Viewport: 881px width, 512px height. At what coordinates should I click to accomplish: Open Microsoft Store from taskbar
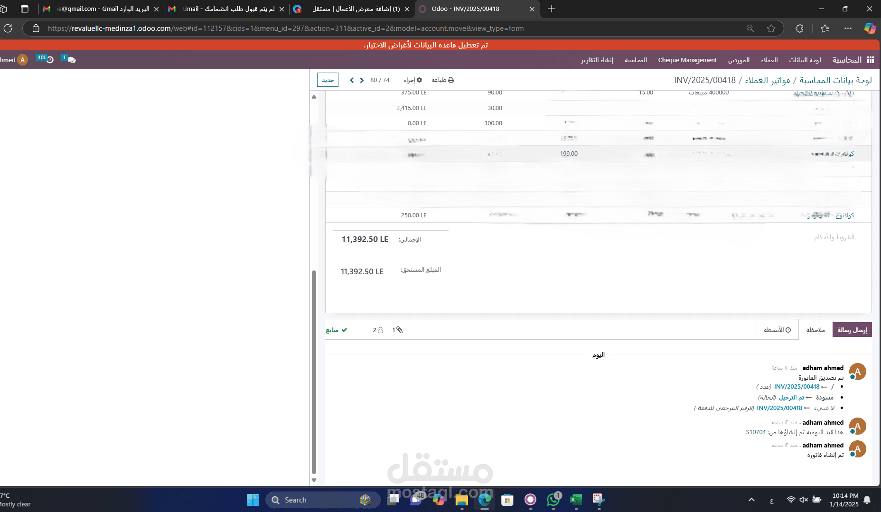pos(507,500)
